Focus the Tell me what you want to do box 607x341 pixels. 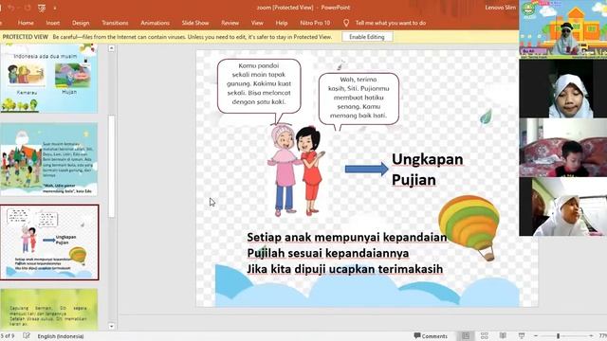click(391, 23)
